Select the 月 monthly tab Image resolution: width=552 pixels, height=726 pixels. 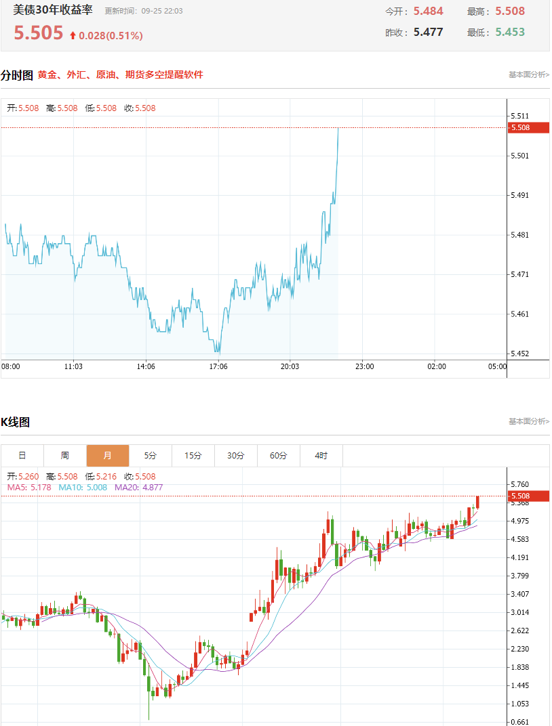pos(108,456)
